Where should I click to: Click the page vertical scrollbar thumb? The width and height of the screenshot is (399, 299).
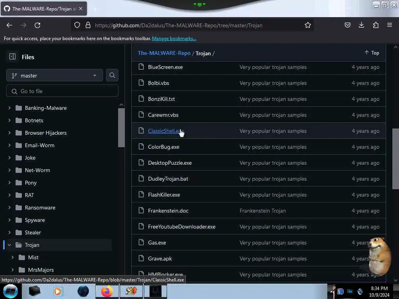pyautogui.click(x=395, y=159)
